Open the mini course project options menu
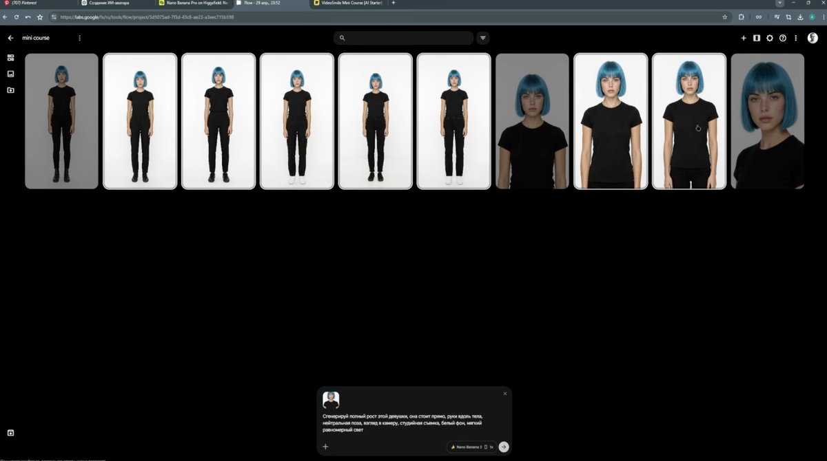 click(79, 38)
